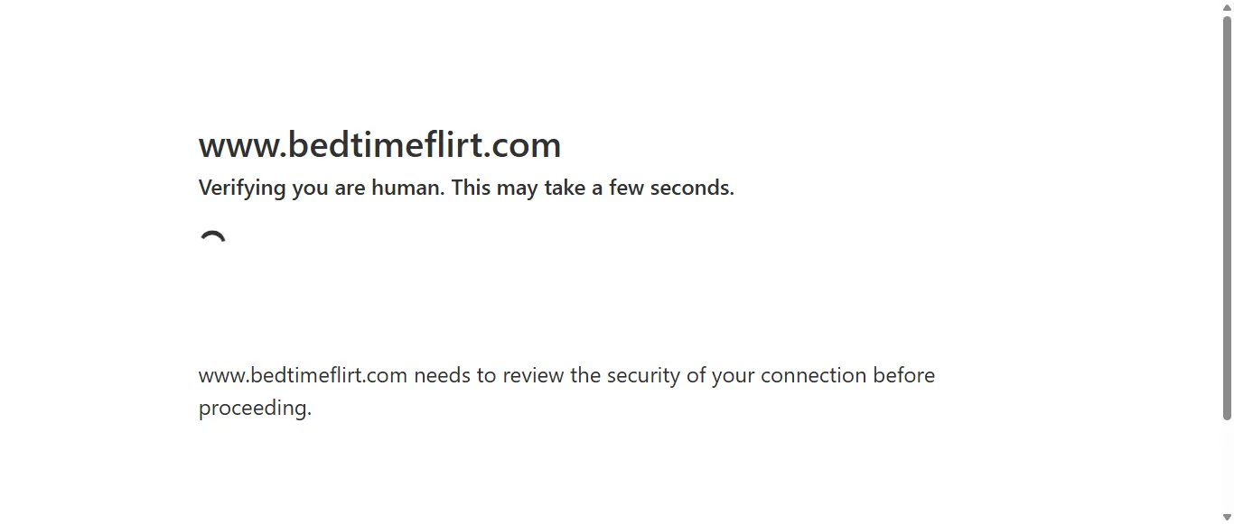The width and height of the screenshot is (1234, 524).
Task: Click the word "proceeding" in the last line
Action: click(x=253, y=408)
